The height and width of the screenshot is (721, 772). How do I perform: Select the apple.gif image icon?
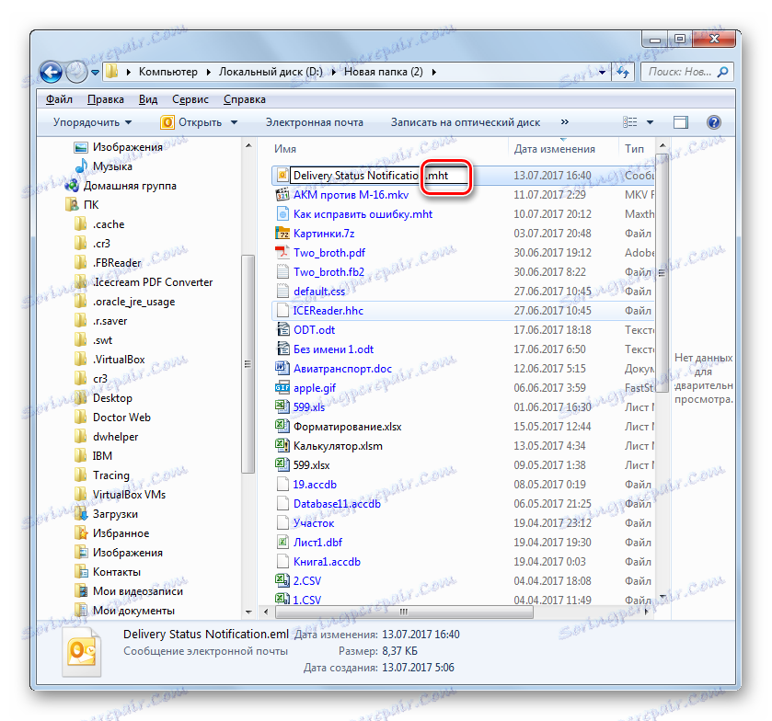(x=282, y=388)
